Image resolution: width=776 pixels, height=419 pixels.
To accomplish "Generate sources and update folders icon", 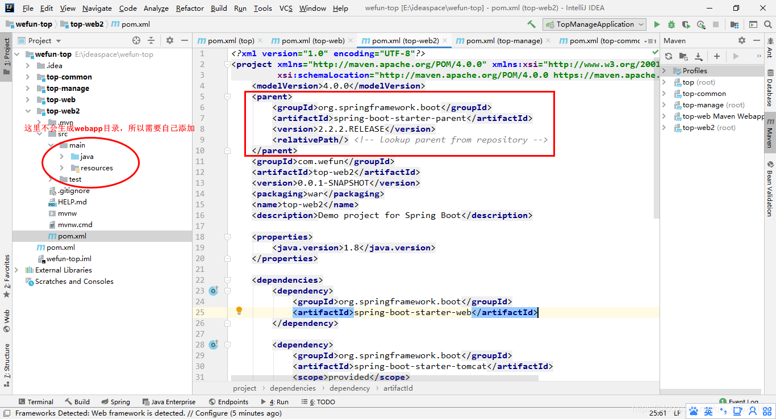I will coord(684,56).
